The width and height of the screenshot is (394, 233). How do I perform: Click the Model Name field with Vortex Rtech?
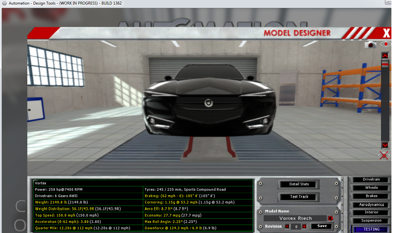click(x=295, y=218)
